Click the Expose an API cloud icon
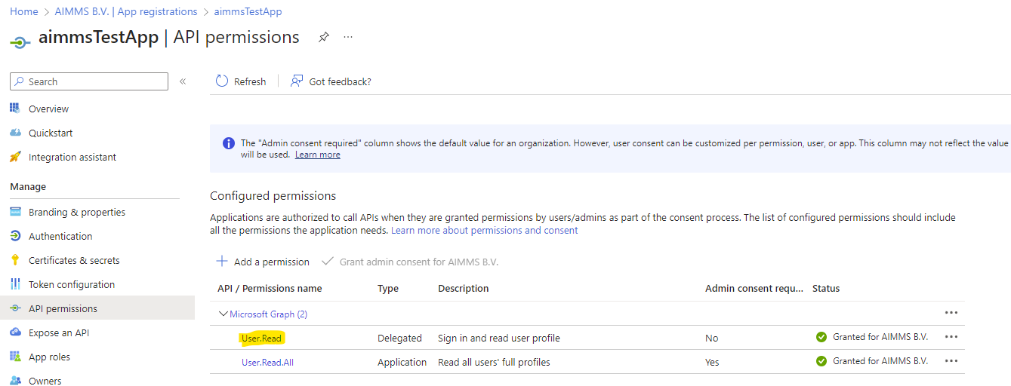 click(x=15, y=332)
